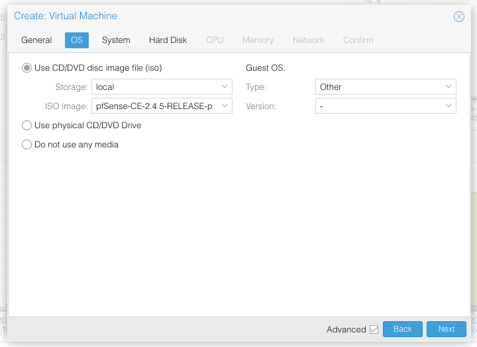Click the active OS tab

(77, 40)
